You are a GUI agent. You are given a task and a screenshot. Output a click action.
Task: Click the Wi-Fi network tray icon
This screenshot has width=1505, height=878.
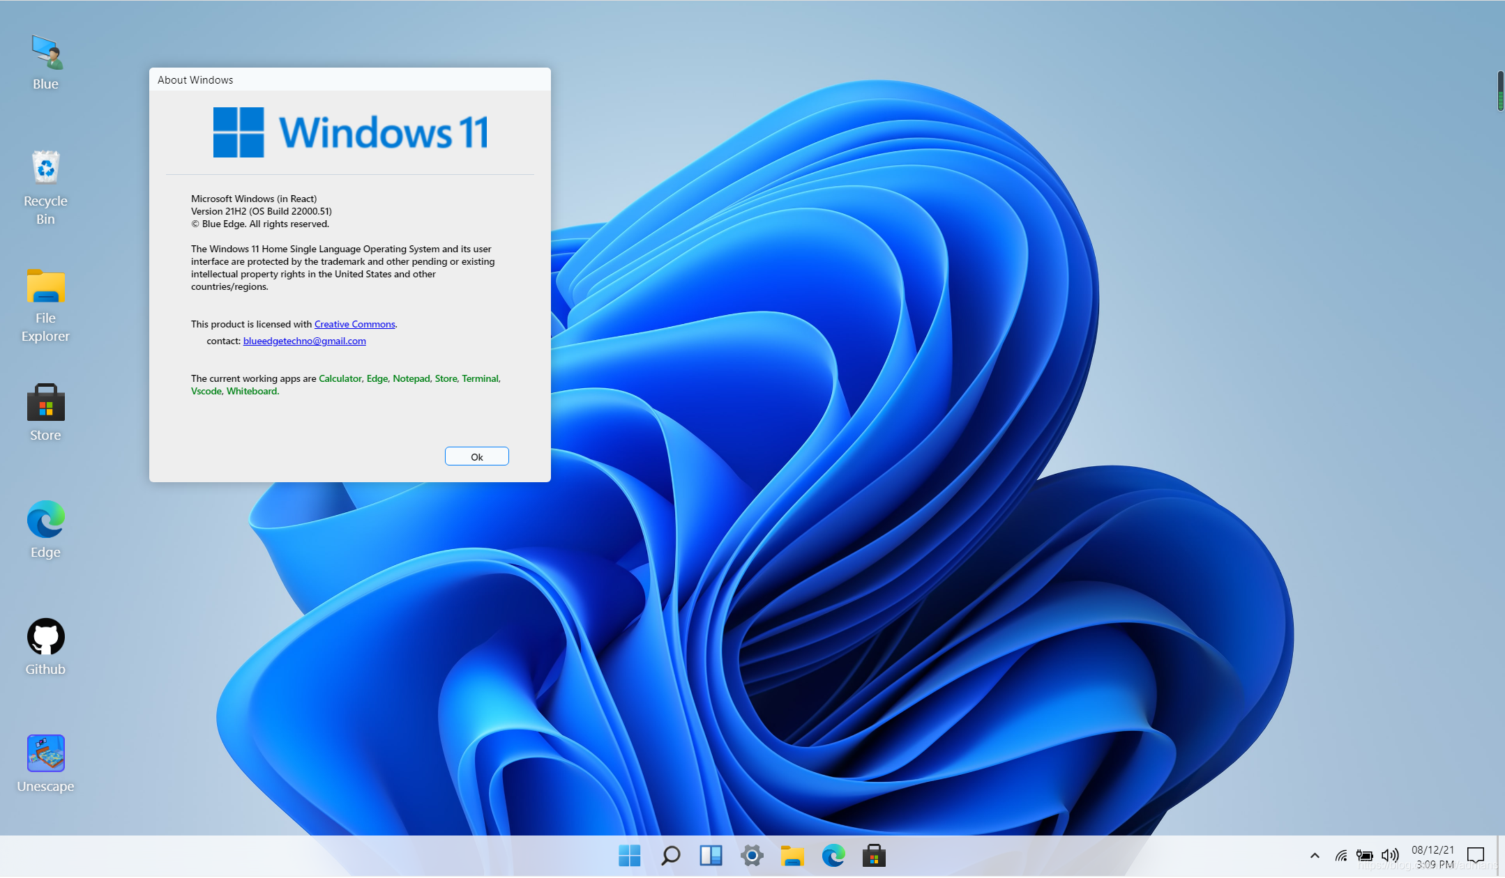click(x=1340, y=856)
